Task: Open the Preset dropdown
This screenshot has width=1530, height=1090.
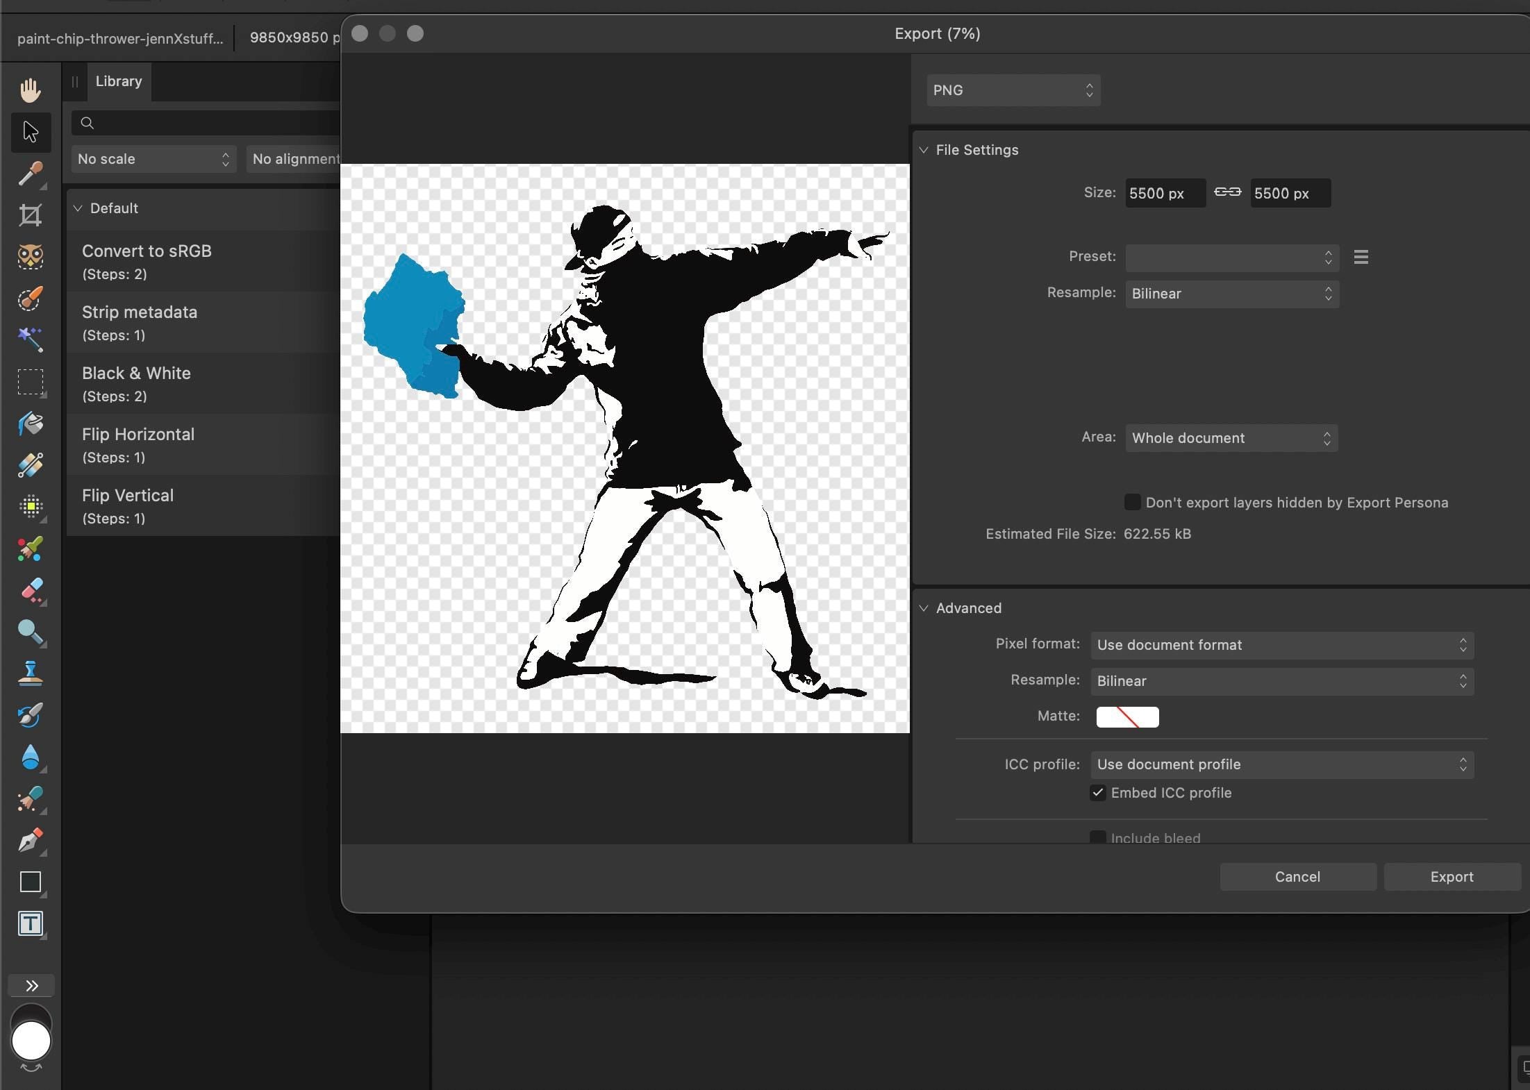Action: click(x=1232, y=257)
